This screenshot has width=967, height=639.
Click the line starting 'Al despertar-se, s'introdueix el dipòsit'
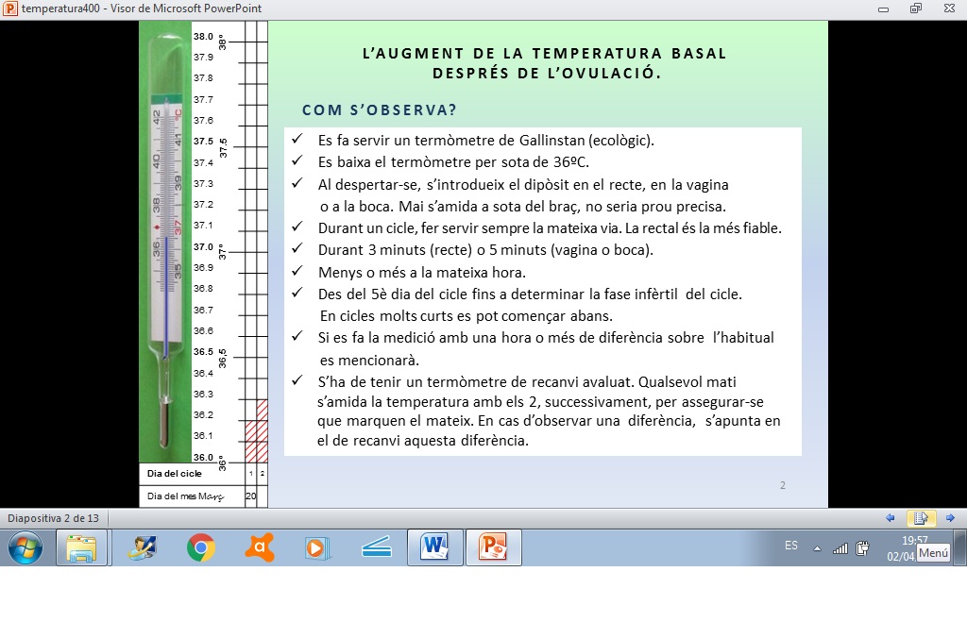pyautogui.click(x=523, y=185)
